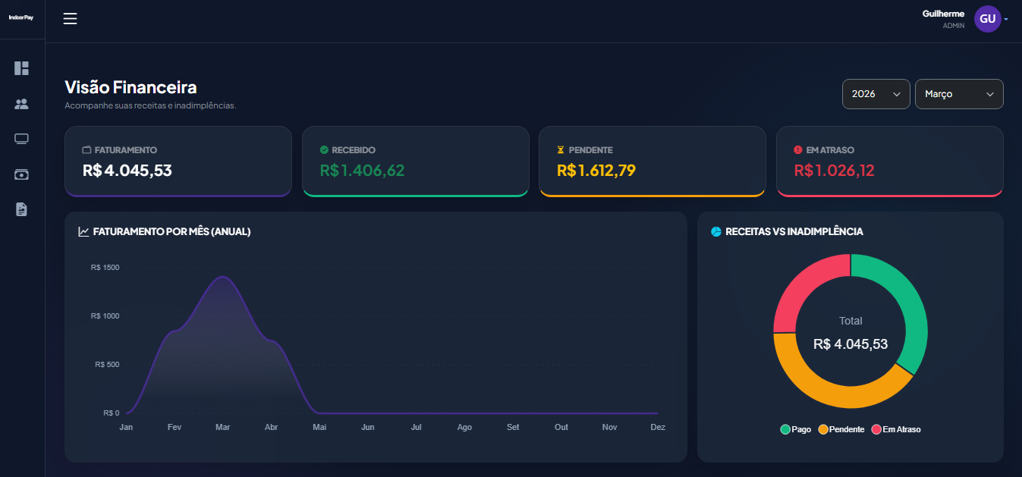The width and height of the screenshot is (1022, 477).
Task: Click the pie icon beside Receitas vs Inadimplência
Action: [x=715, y=231]
